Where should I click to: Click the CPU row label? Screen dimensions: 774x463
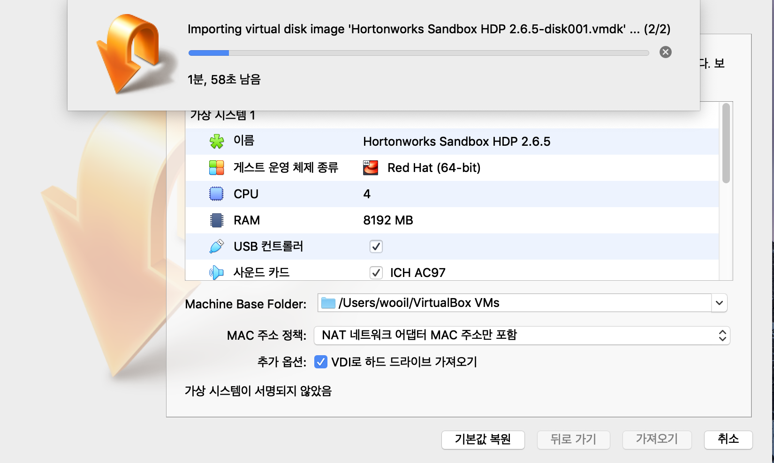(246, 194)
